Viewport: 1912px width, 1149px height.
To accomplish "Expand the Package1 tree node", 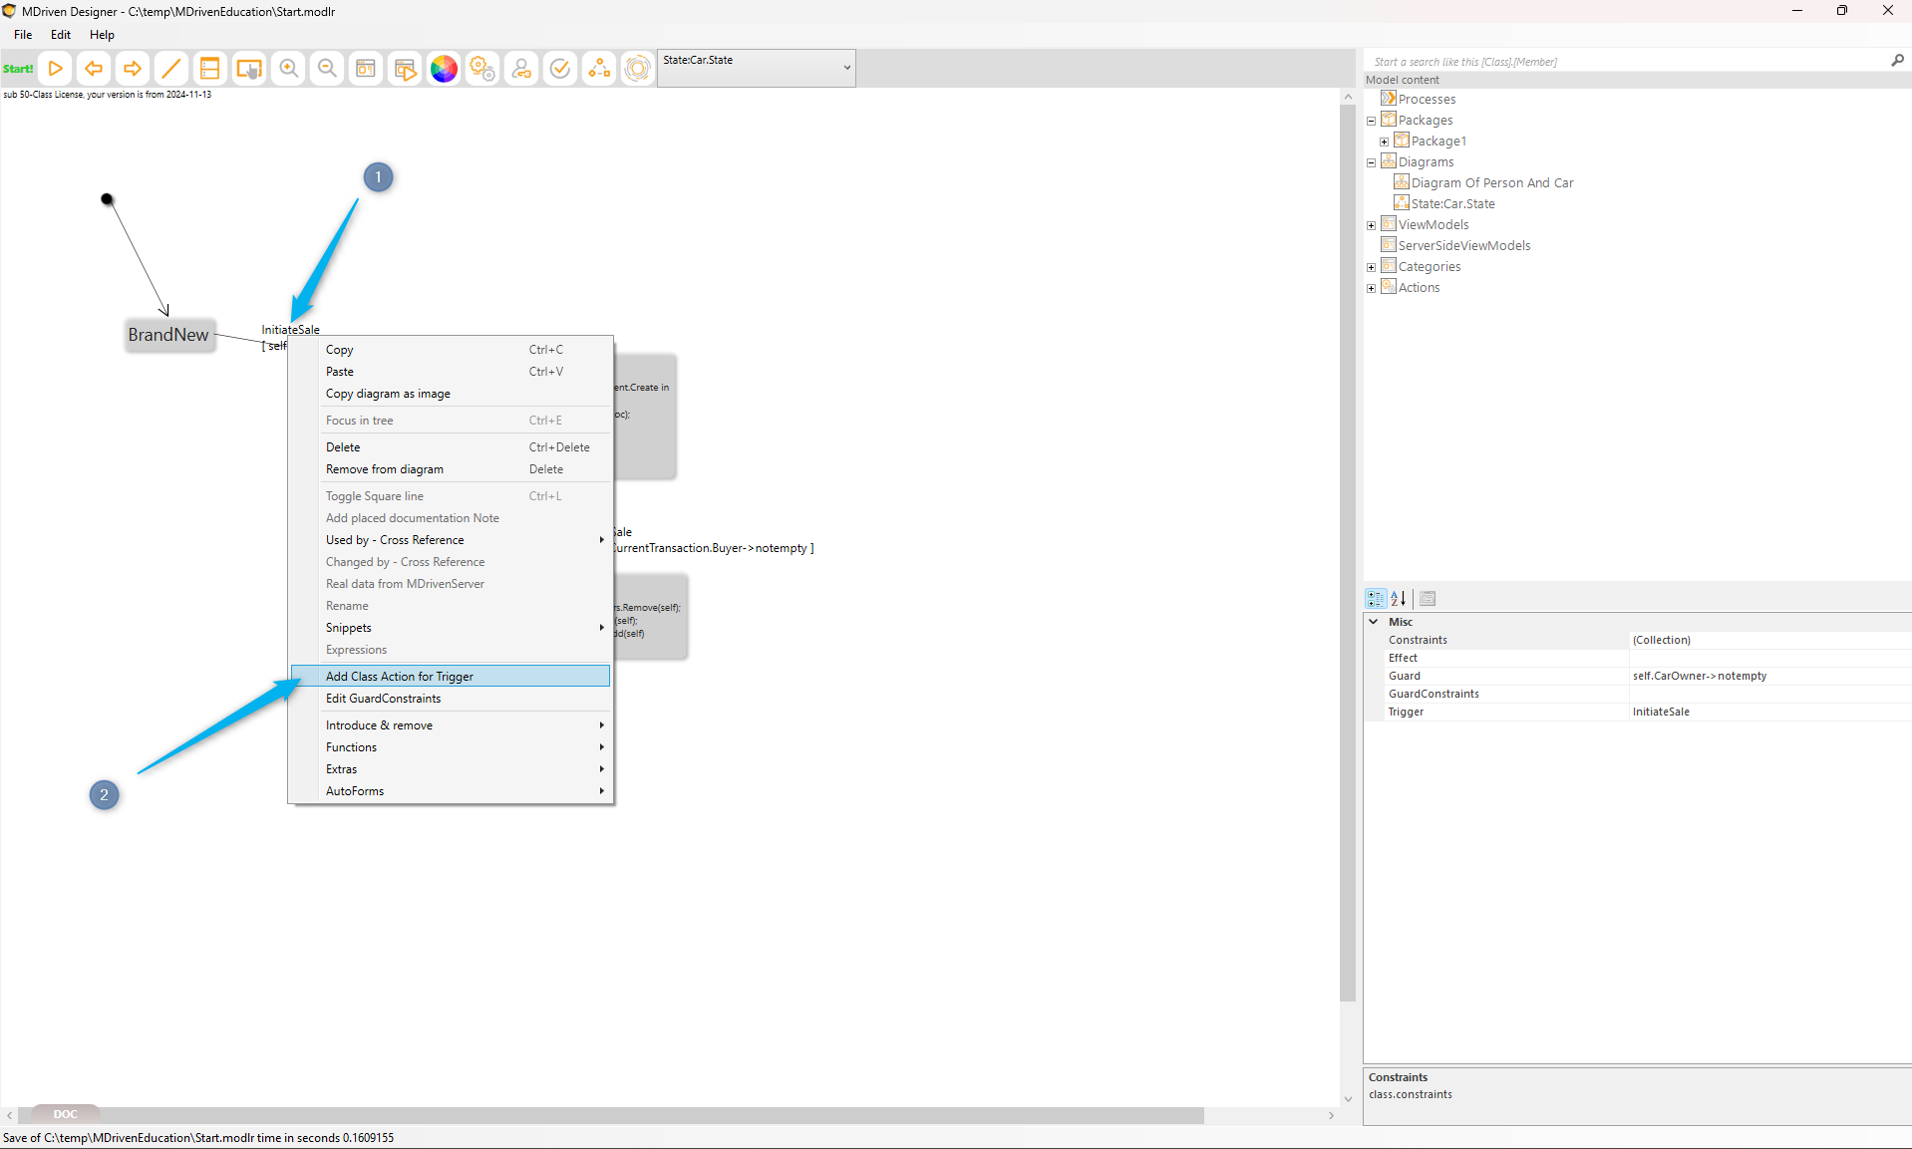I will (x=1384, y=142).
